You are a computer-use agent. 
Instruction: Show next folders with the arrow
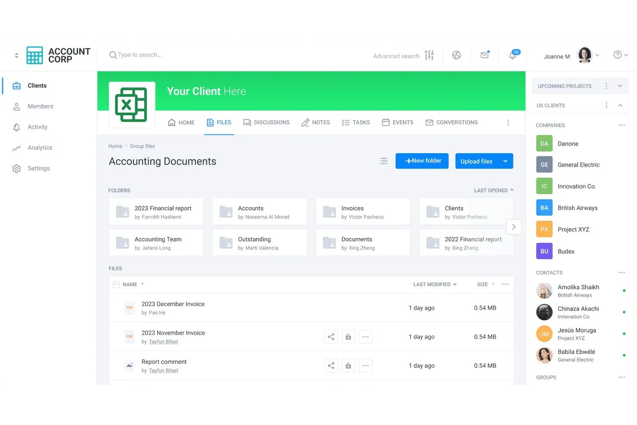pos(514,227)
